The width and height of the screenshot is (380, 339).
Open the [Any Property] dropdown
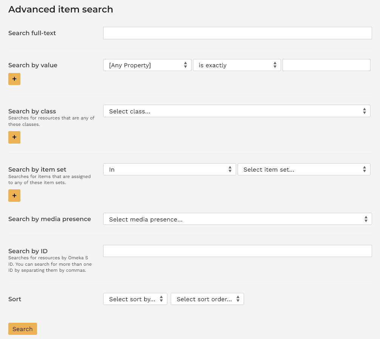point(147,65)
